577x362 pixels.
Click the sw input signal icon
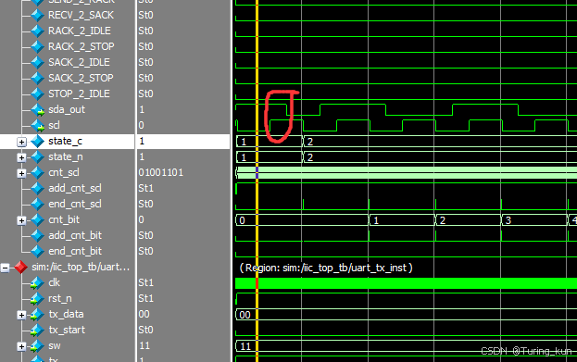pyautogui.click(x=37, y=346)
